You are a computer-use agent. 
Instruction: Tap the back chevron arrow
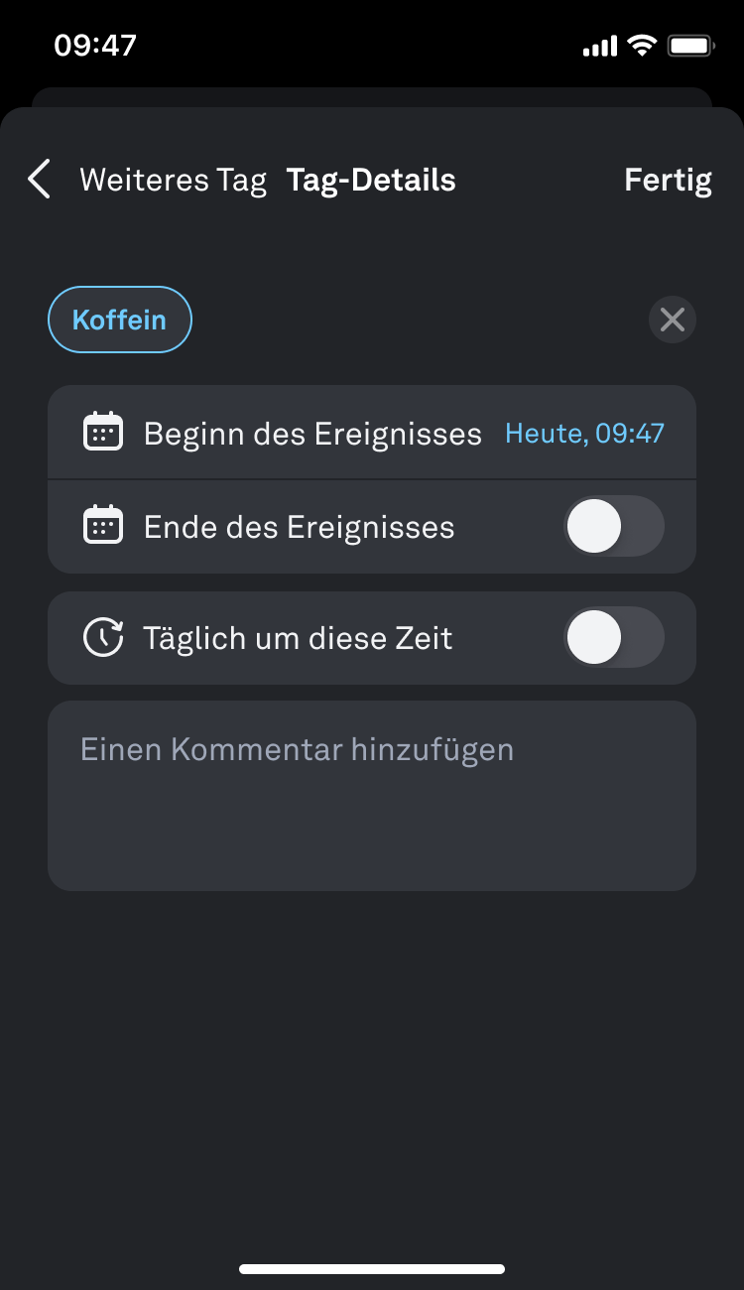point(39,180)
